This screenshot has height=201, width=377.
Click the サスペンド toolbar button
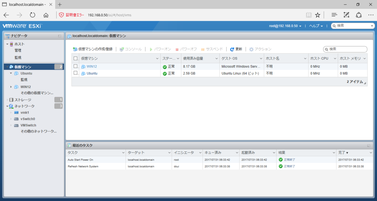point(212,49)
